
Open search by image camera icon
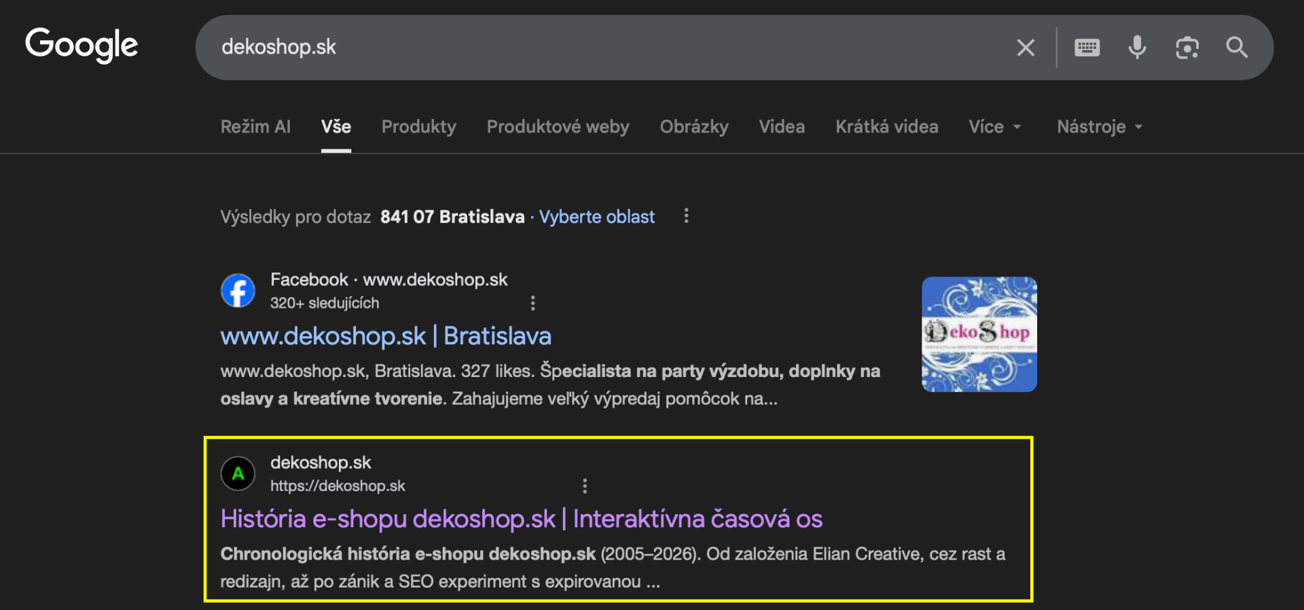click(1187, 48)
